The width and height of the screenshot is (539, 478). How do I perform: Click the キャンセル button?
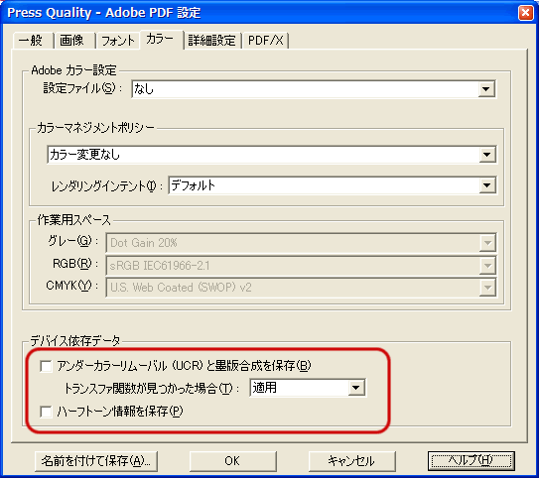tap(352, 461)
